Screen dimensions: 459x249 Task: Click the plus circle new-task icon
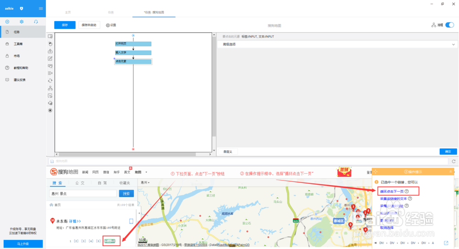(x=7, y=22)
